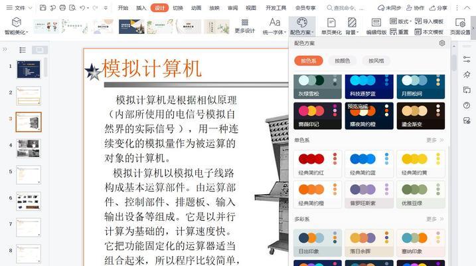
Task: Open the 背景 background dropdown
Action: coord(352,26)
